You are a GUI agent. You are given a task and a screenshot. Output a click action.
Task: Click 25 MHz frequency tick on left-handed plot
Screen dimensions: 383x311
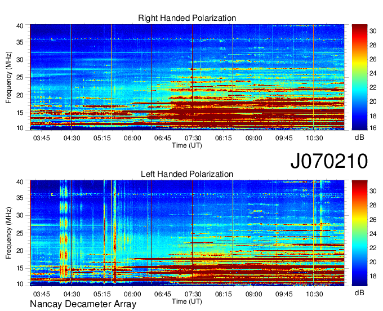[20, 233]
